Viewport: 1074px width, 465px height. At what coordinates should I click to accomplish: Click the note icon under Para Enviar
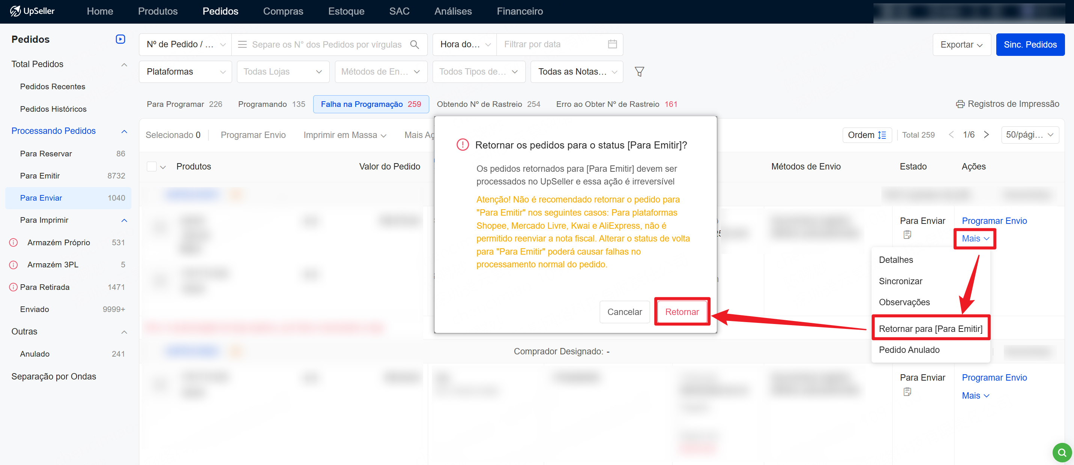click(907, 235)
